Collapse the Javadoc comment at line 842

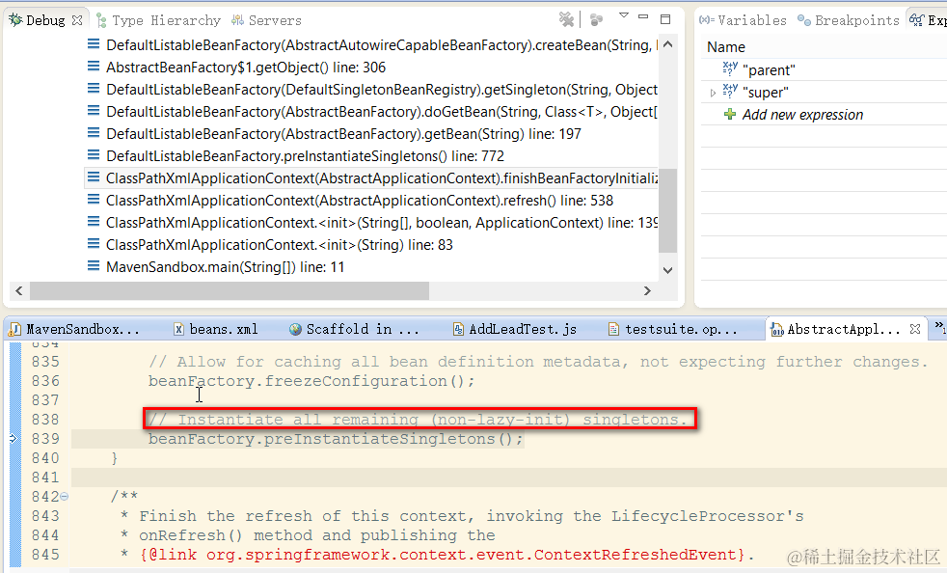(x=65, y=496)
